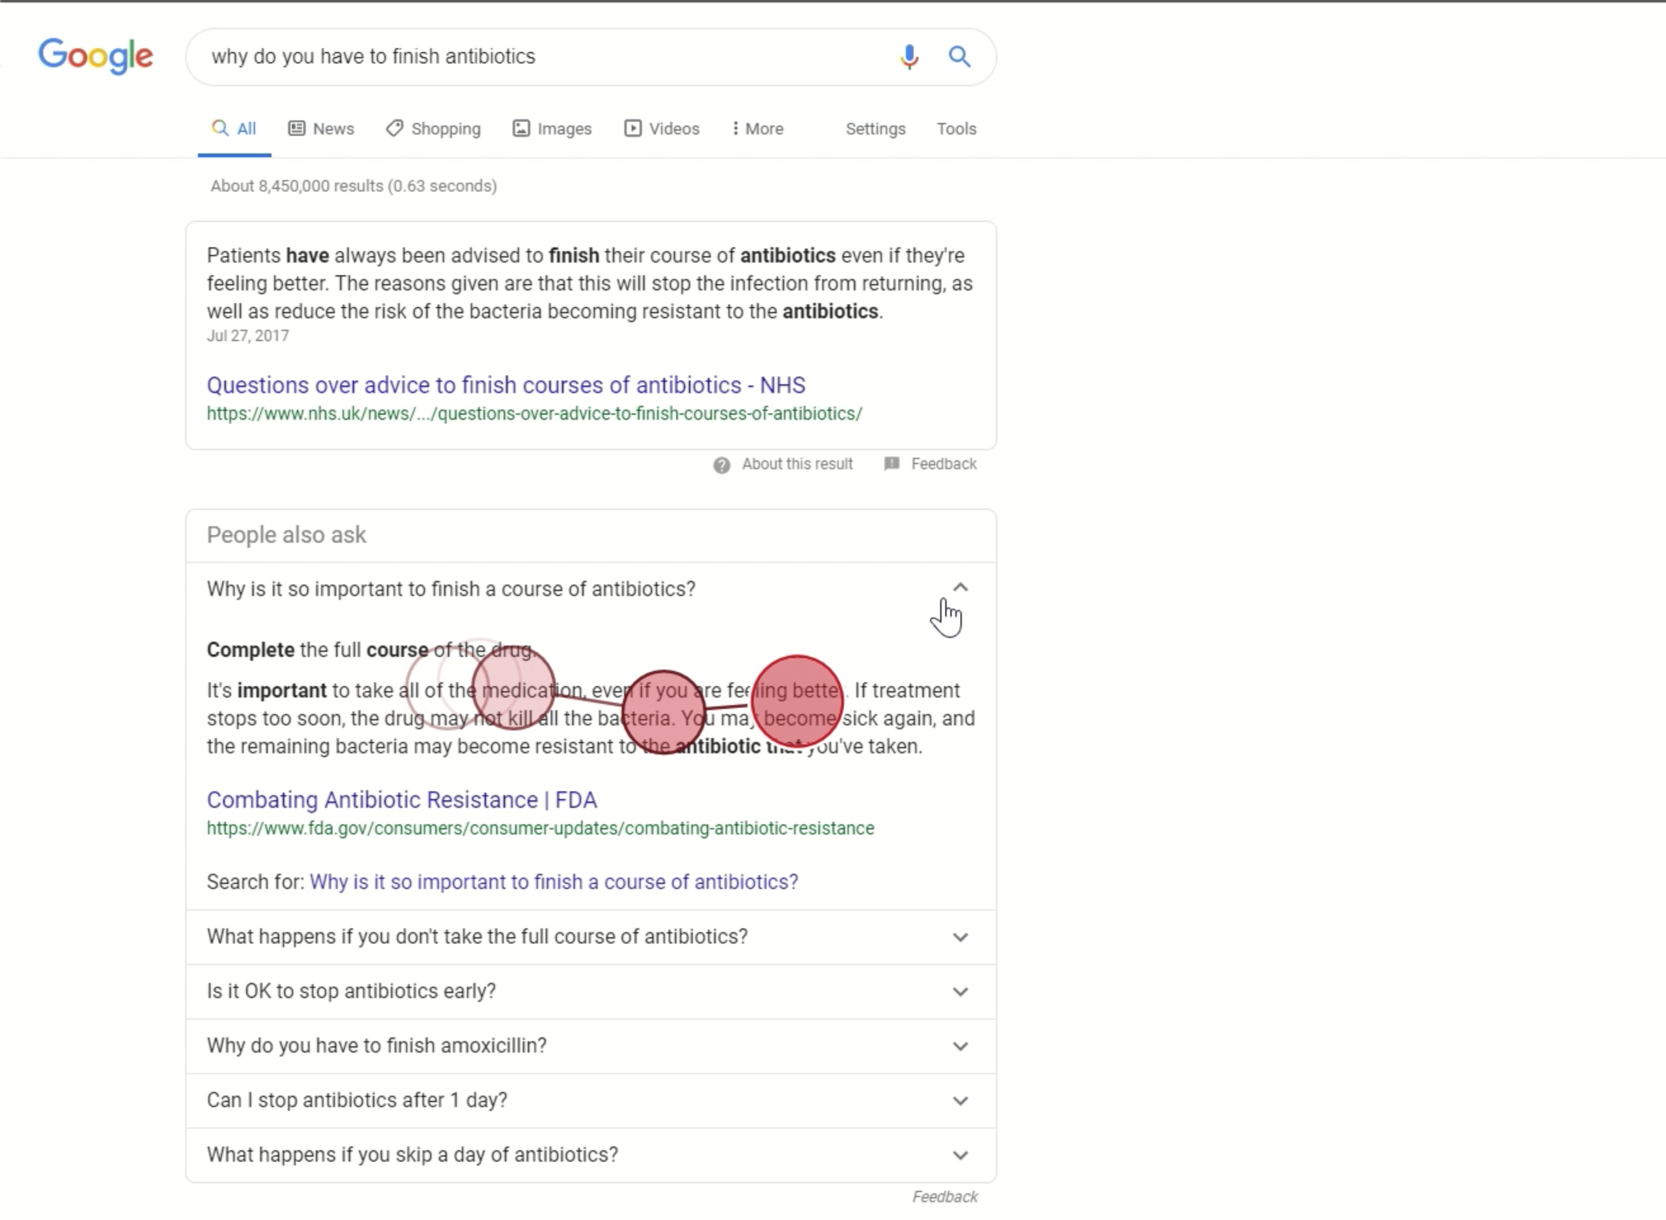This screenshot has height=1220, width=1666.
Task: Open NHS antibiotics advice link
Action: point(506,385)
